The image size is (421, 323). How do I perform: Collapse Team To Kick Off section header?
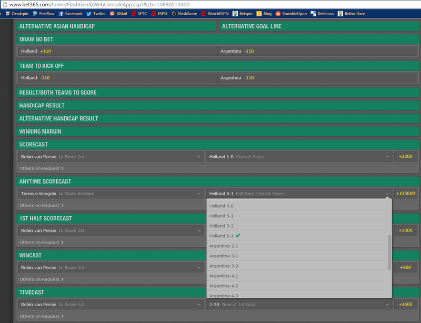click(x=217, y=66)
